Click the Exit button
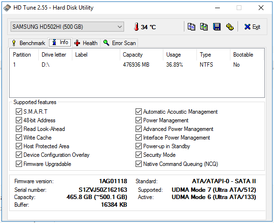274x223 pixels. click(252, 27)
